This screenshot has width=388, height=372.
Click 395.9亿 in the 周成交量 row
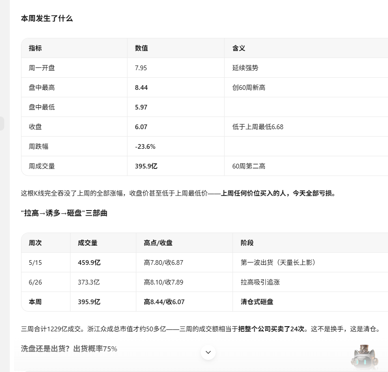coord(146,166)
